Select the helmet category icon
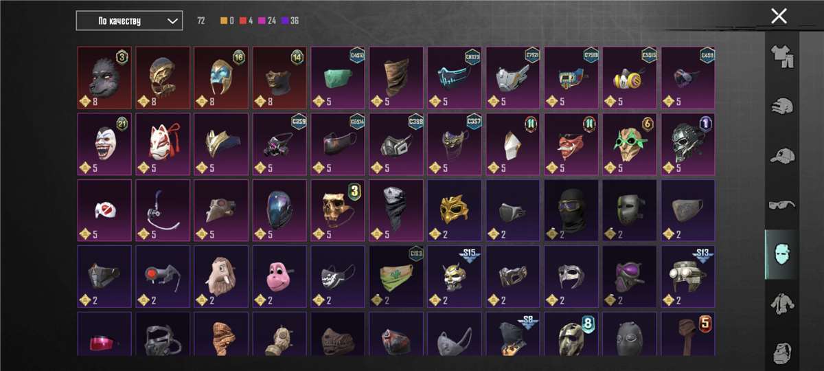Screen dimensions: 824x371 click(781, 106)
